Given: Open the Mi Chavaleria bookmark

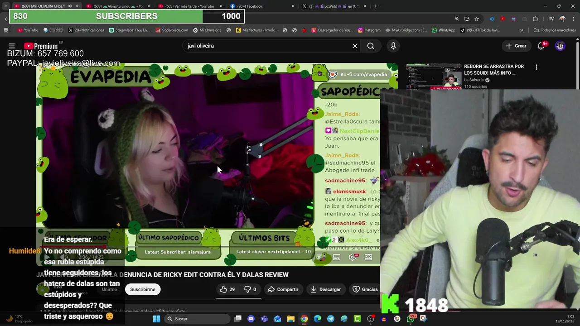Looking at the screenshot, I should click(x=207, y=30).
